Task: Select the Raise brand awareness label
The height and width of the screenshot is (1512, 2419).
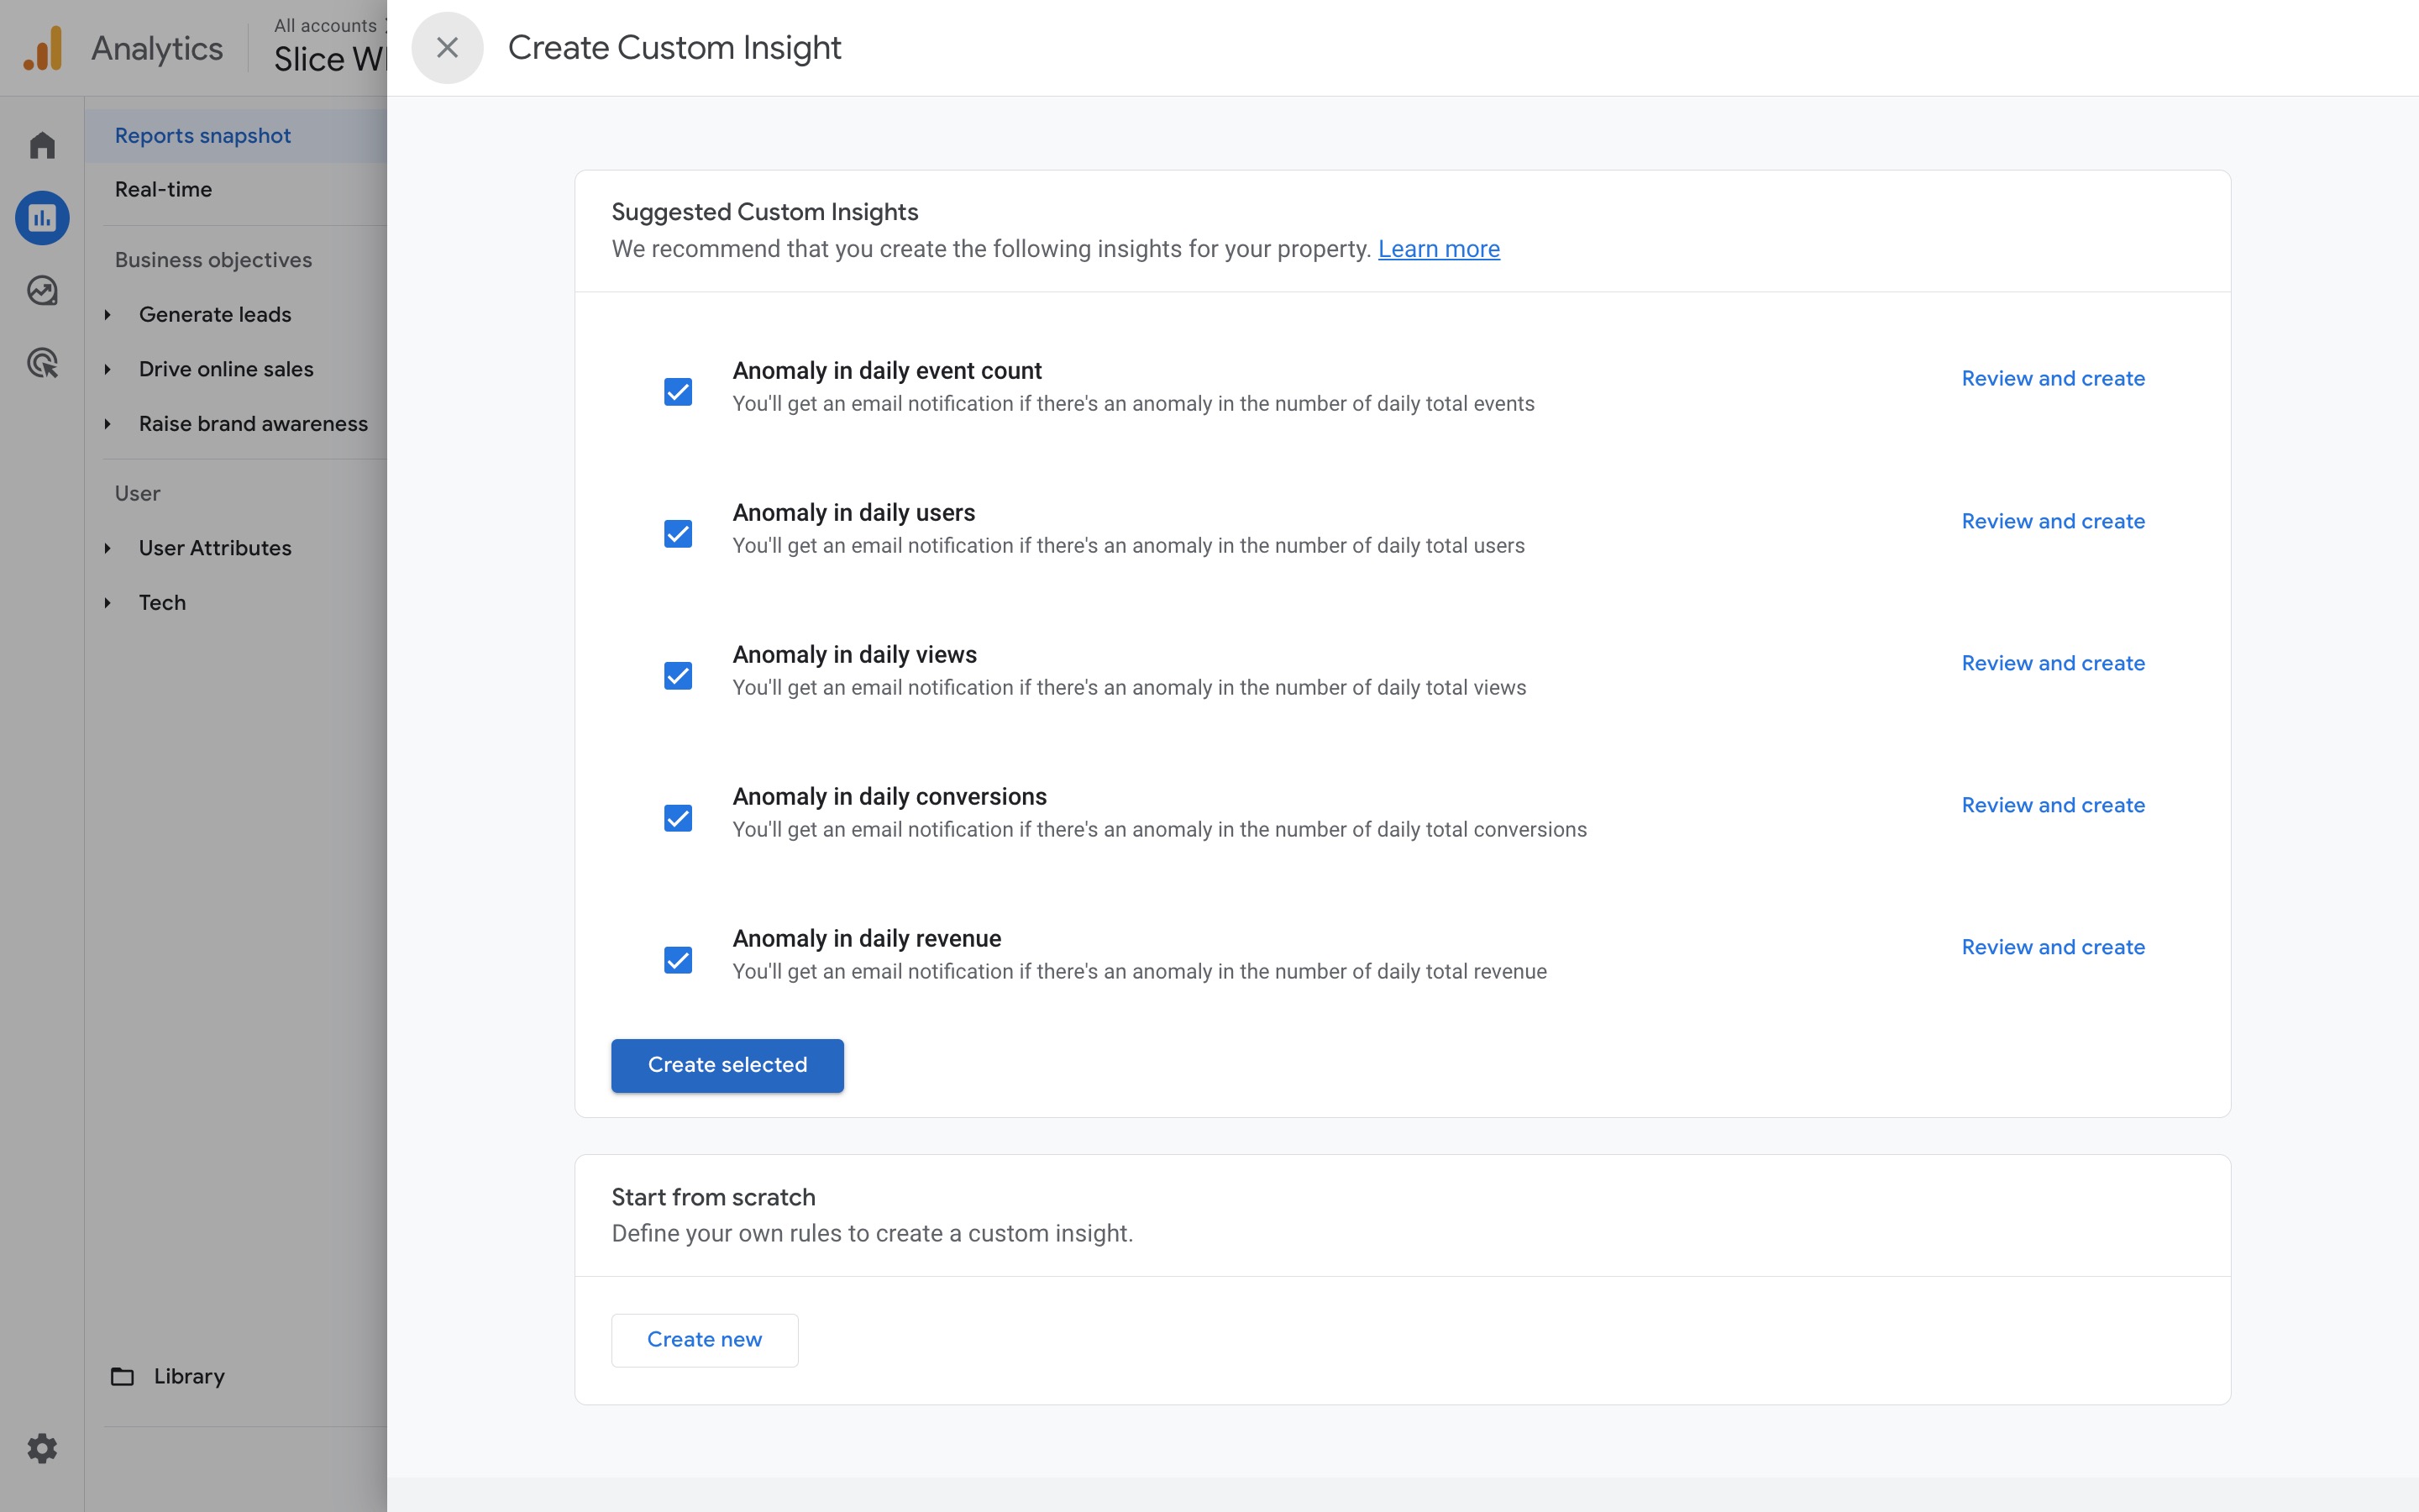Action: pos(253,424)
